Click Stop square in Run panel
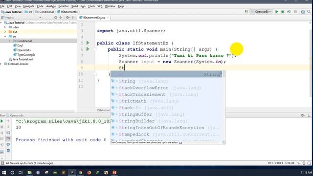 click(x=2, y=127)
